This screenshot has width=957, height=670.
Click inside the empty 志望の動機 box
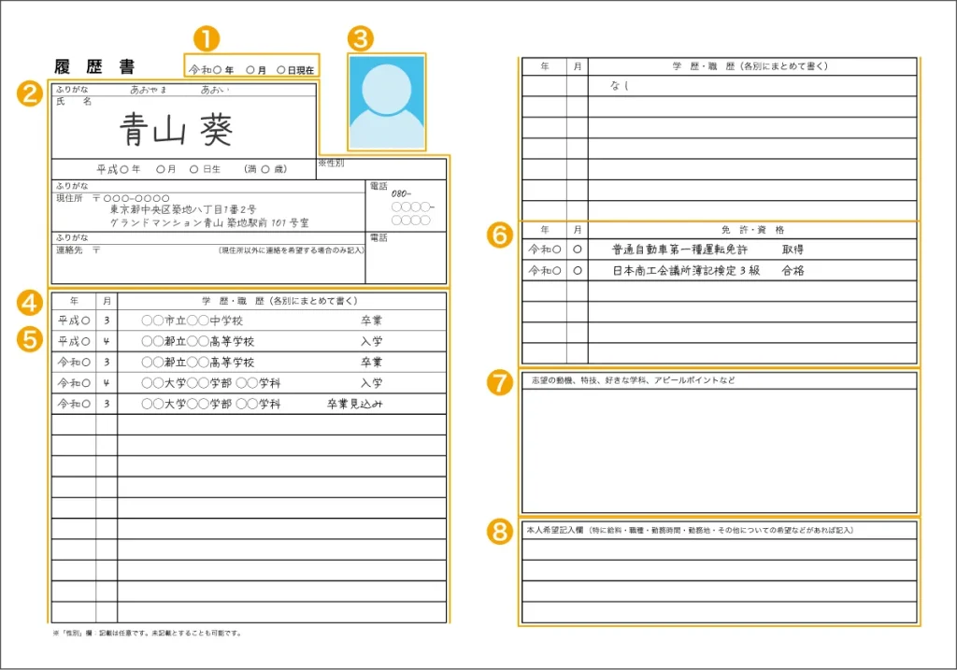pyautogui.click(x=719, y=450)
